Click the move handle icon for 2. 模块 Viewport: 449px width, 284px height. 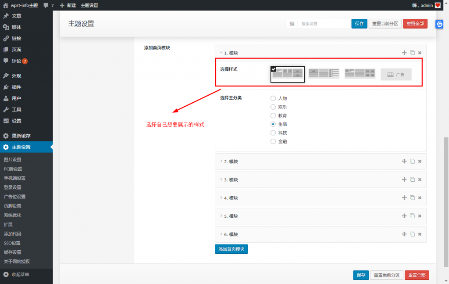(x=404, y=162)
